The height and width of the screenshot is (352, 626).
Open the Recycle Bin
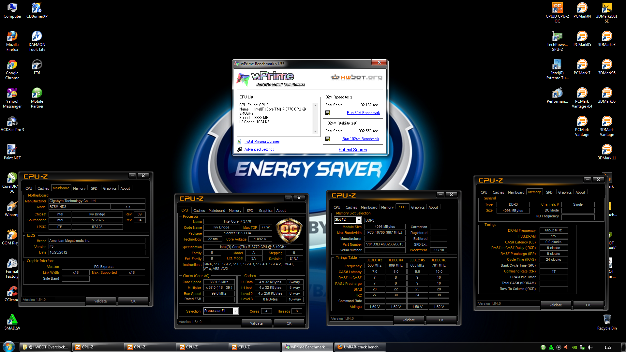(x=607, y=322)
